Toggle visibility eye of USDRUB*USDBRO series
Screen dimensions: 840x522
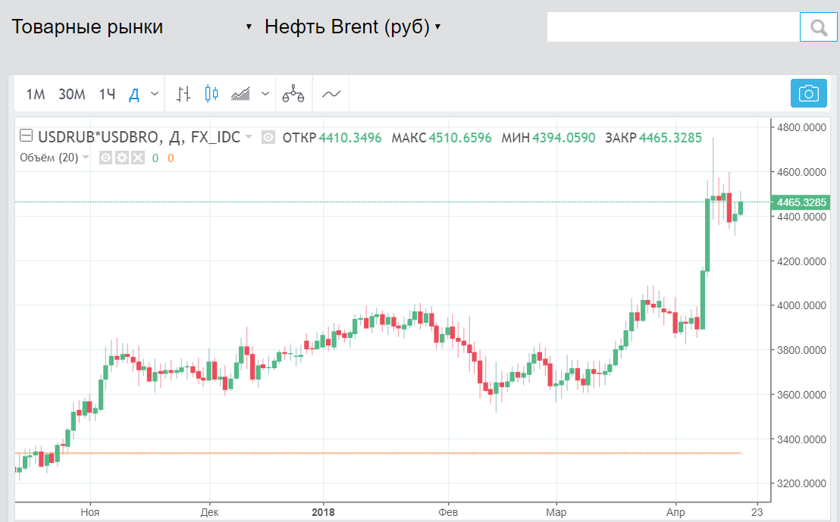point(268,137)
